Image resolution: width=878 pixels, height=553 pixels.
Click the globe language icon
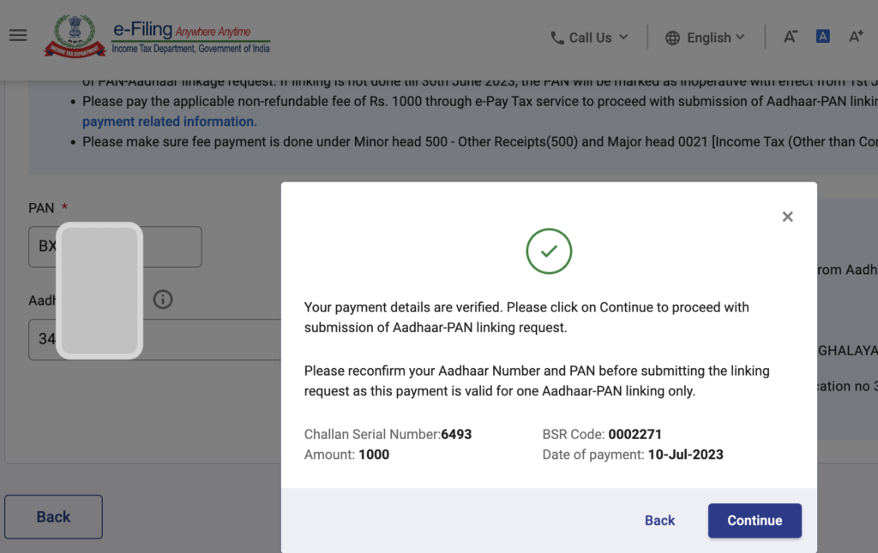(672, 38)
